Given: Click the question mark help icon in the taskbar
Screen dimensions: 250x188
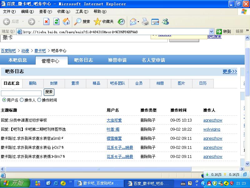Looking at the screenshot, I should click(190, 183).
